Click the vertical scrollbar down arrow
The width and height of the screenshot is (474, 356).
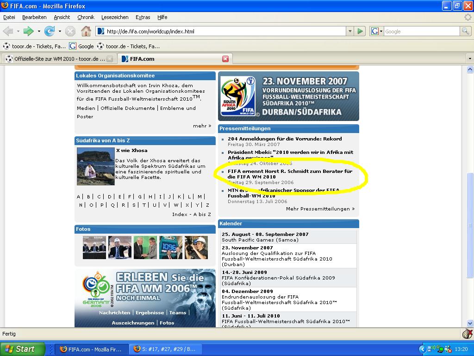coord(470,323)
